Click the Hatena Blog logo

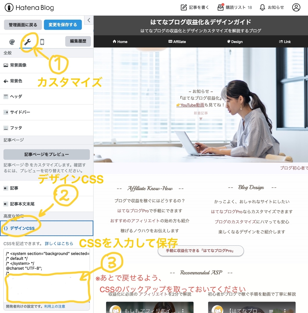(29, 8)
